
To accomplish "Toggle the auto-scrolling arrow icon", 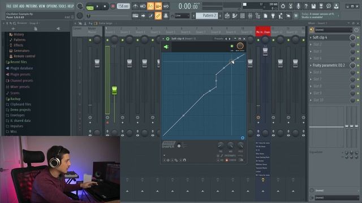I will 143,16.
